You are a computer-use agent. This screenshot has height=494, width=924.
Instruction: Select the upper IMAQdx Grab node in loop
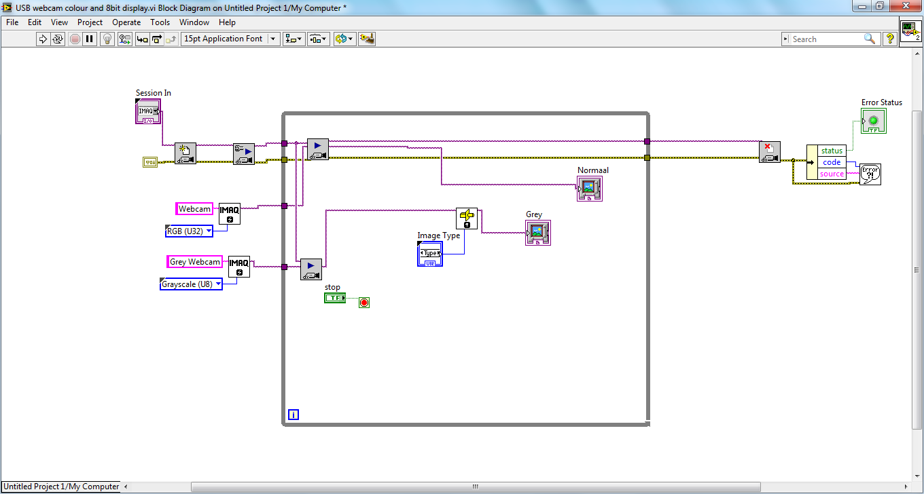tap(317, 149)
